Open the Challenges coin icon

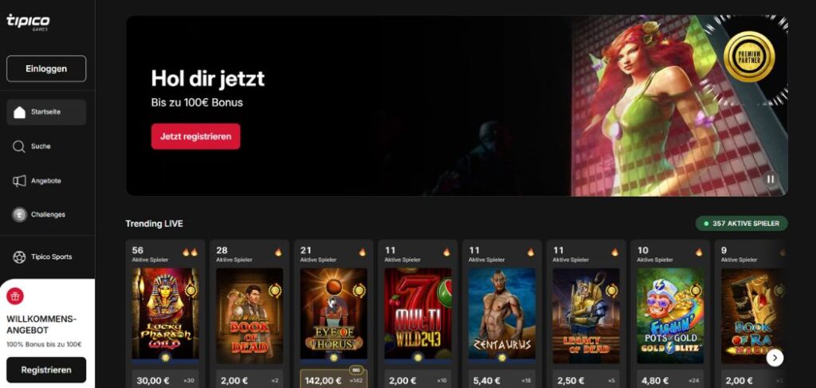click(19, 214)
